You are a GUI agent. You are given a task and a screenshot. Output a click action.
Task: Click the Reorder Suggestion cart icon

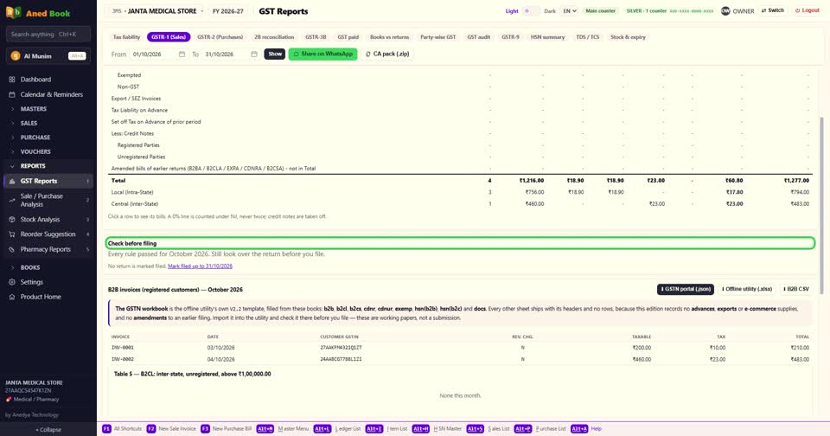[x=11, y=234]
